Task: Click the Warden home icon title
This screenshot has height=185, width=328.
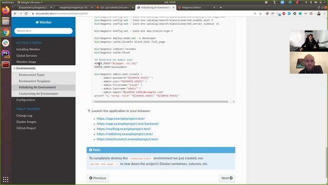Action: [43, 22]
